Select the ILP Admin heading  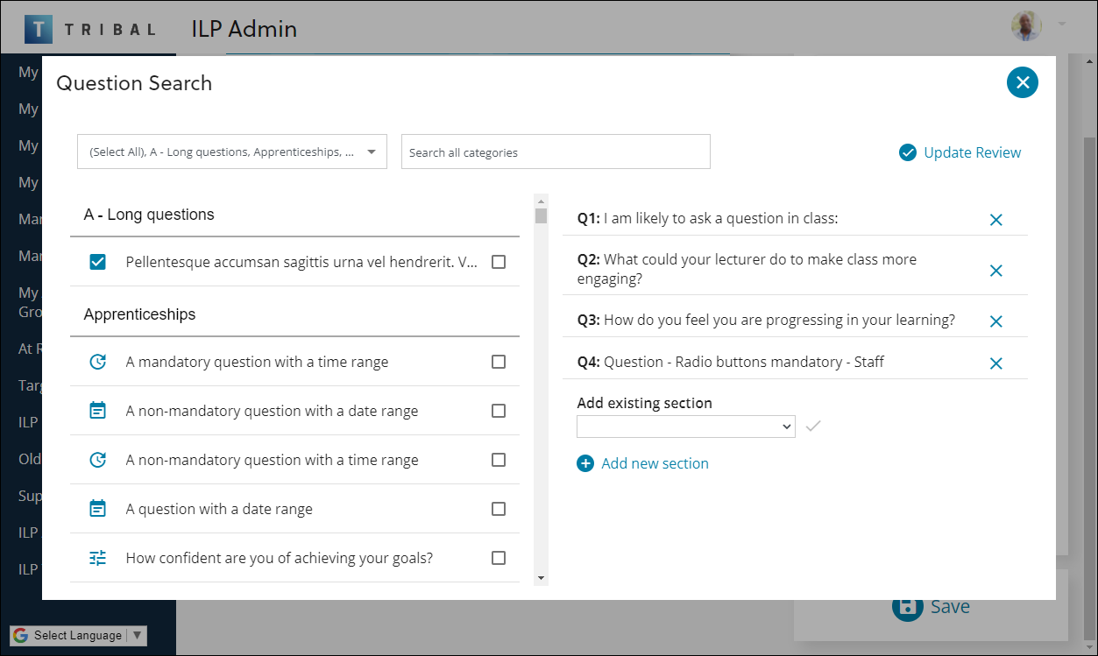click(242, 28)
